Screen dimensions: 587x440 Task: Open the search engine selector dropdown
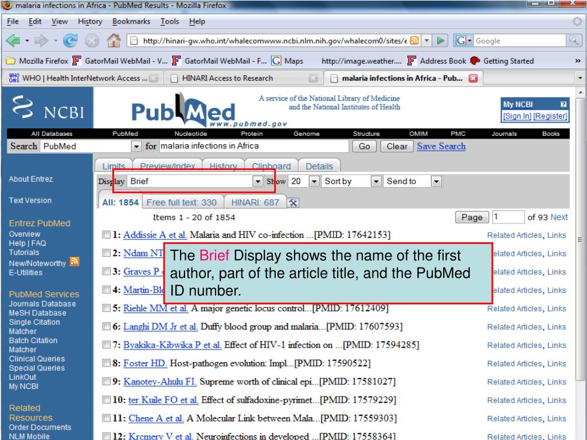point(463,41)
